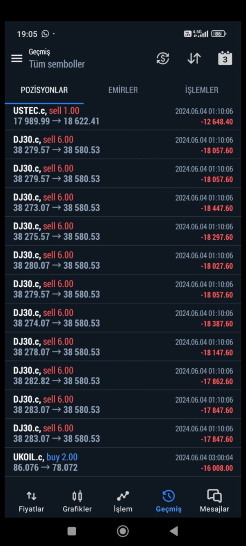Expand DJ30.c position opened at 38 282.82
The width and height of the screenshot is (246, 546).
123,376
